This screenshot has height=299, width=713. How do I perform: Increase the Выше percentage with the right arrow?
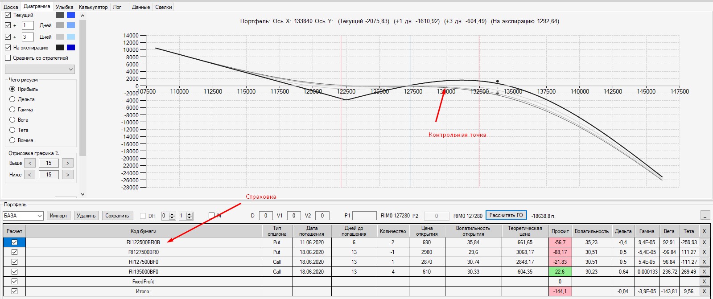(x=68, y=163)
